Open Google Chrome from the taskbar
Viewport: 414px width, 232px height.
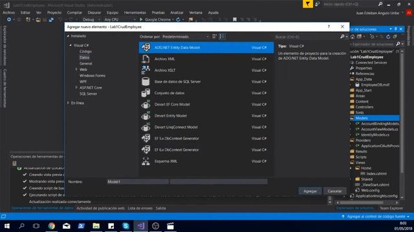tap(52, 226)
